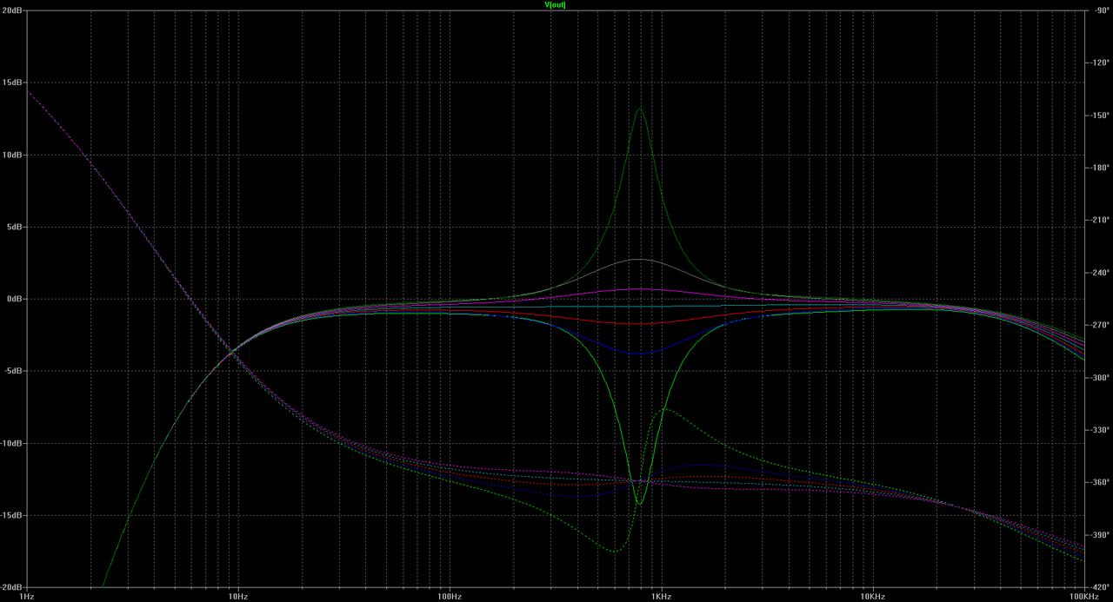The width and height of the screenshot is (1113, 602).
Task: Click the -10dB magnitude axis label
Action: click(10, 443)
